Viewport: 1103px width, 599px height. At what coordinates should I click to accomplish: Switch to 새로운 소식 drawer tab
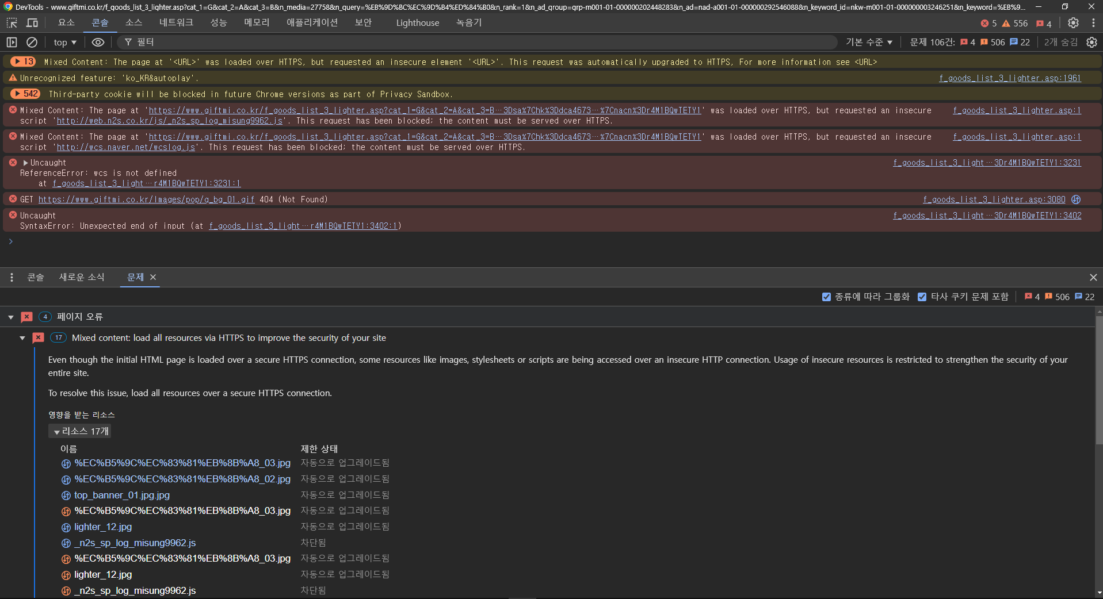(82, 277)
